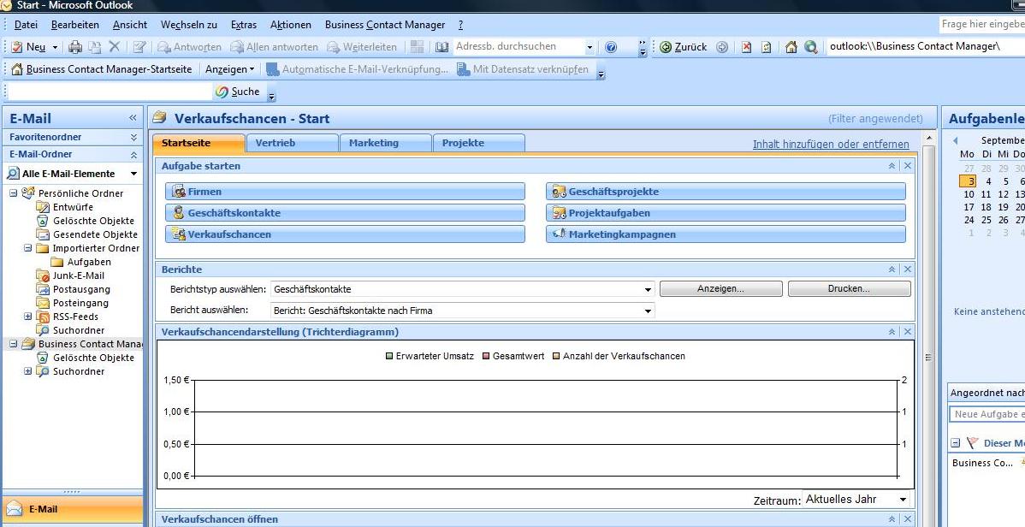Viewport: 1025px width, 527px height.
Task: Click the blue help question-mark icon
Action: [611, 47]
